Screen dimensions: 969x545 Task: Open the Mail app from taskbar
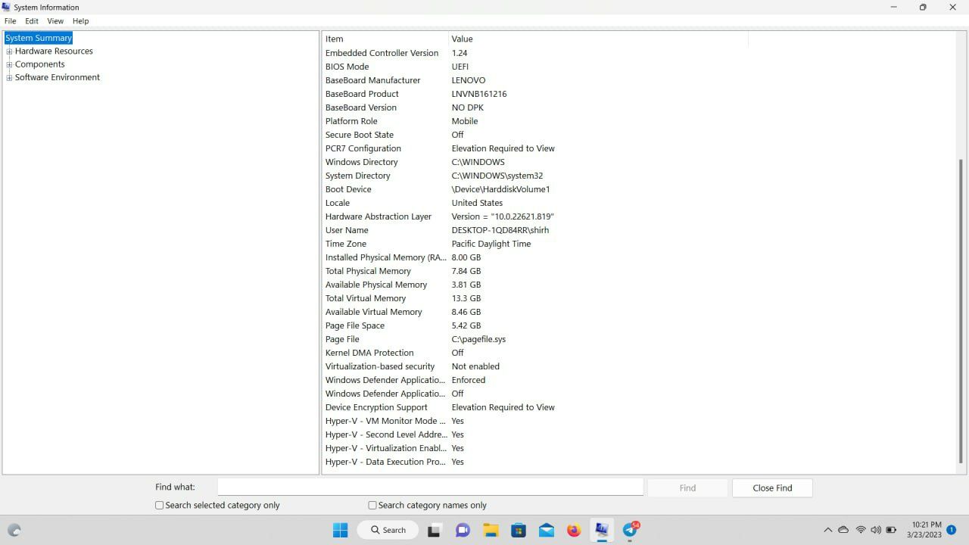point(547,530)
